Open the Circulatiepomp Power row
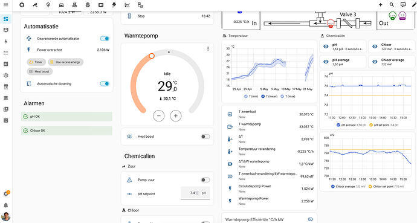 tap(270, 189)
